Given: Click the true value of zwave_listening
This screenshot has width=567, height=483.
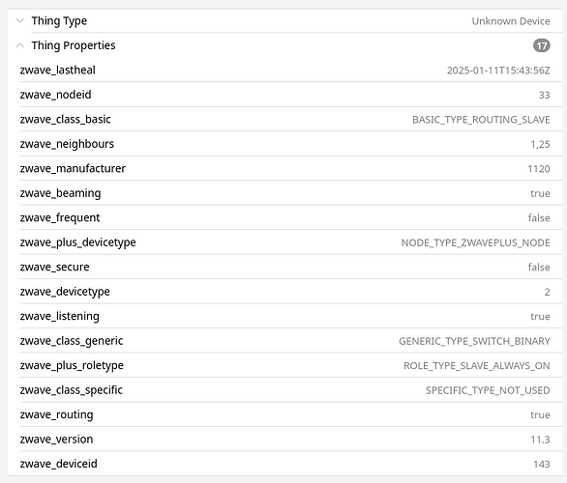Looking at the screenshot, I should (540, 317).
